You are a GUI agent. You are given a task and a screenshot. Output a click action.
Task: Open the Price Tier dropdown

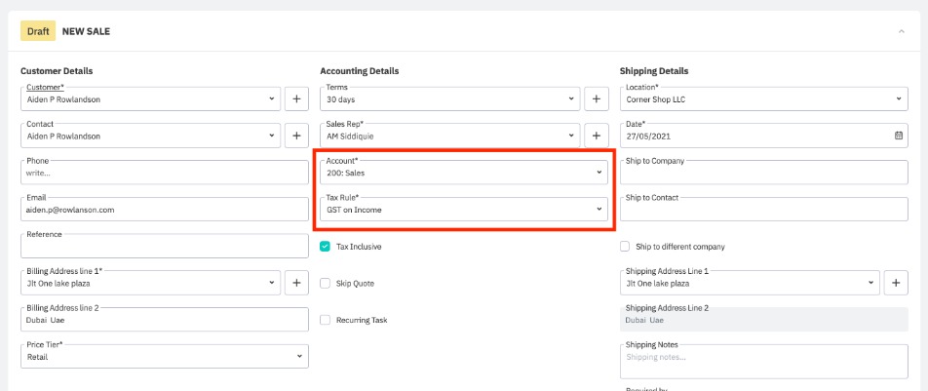tap(164, 357)
